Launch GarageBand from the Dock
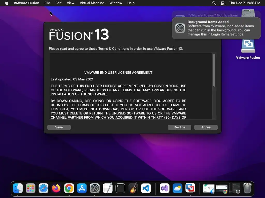Image resolution: width=265 pixels, height=198 pixels. 133,188
